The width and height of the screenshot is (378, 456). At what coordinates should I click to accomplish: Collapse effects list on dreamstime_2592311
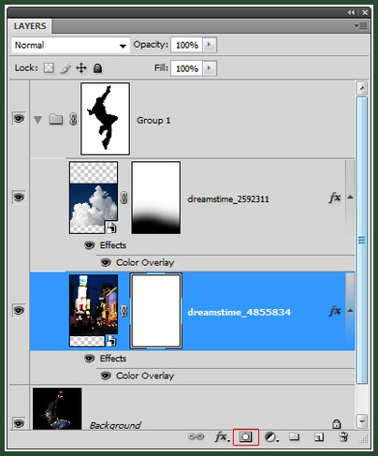(x=350, y=197)
